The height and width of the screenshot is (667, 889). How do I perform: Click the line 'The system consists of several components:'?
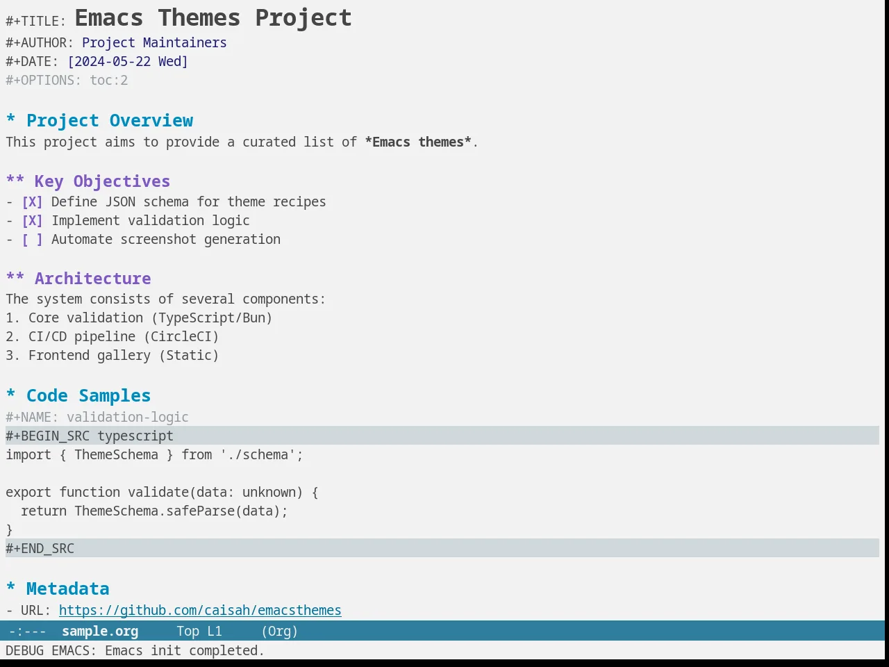(x=165, y=299)
